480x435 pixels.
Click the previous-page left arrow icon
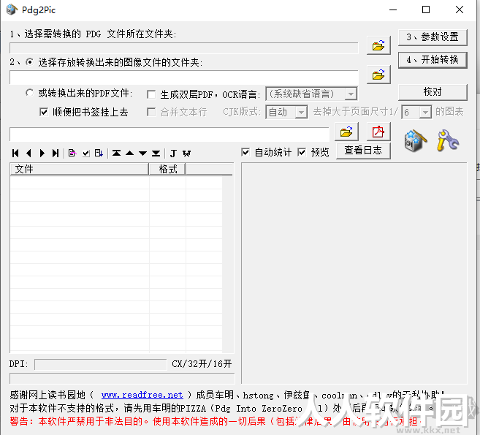tap(28, 154)
